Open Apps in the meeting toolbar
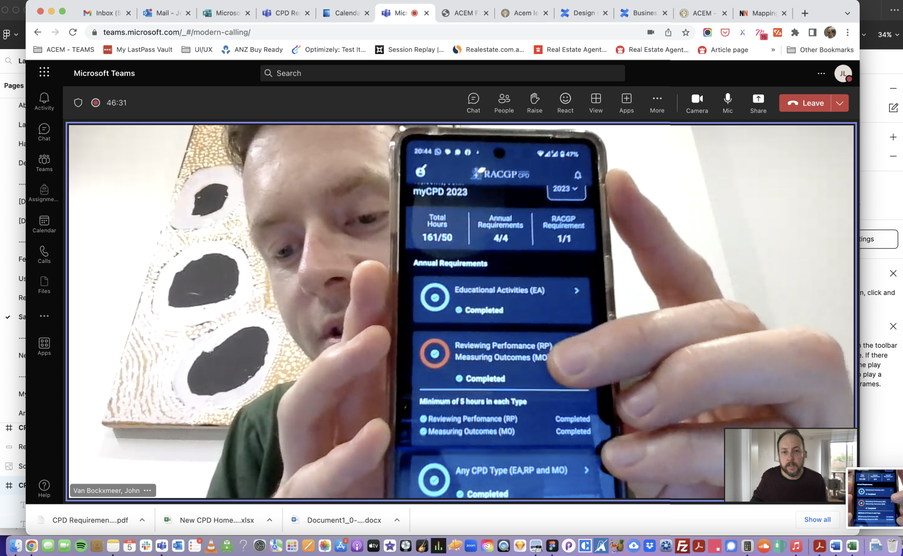Viewport: 903px width, 556px height. (x=626, y=103)
